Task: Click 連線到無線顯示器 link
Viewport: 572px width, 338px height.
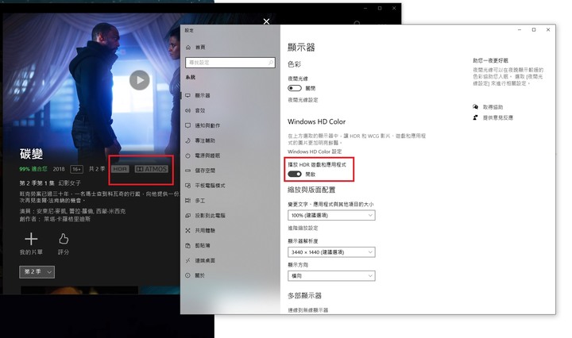Action: (308, 310)
